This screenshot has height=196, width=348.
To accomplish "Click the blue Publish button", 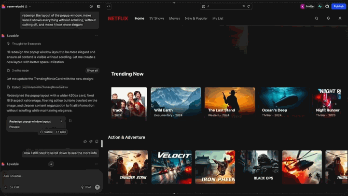I will pyautogui.click(x=338, y=6).
